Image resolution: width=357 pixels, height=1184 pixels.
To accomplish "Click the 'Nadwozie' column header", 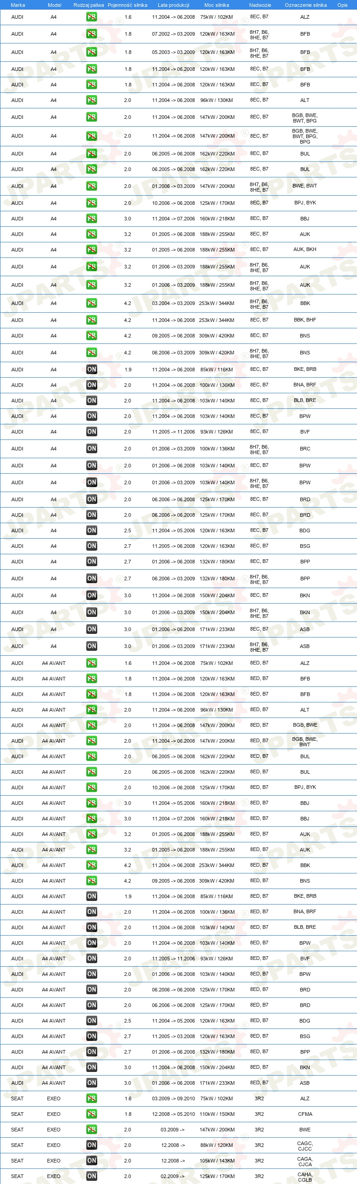I will coord(260,5).
